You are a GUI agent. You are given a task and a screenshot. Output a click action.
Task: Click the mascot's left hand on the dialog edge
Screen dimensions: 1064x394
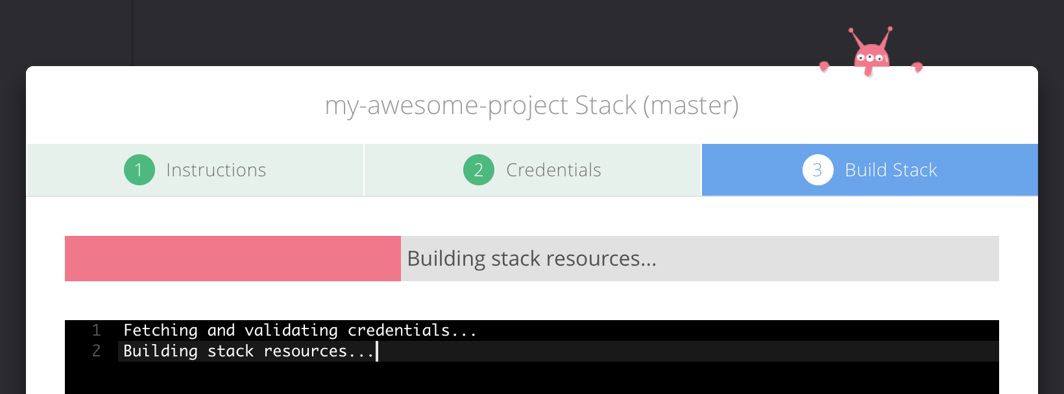point(825,65)
